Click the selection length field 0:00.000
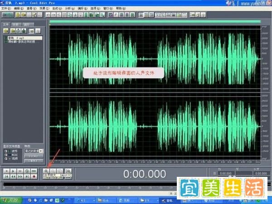 [261, 173]
